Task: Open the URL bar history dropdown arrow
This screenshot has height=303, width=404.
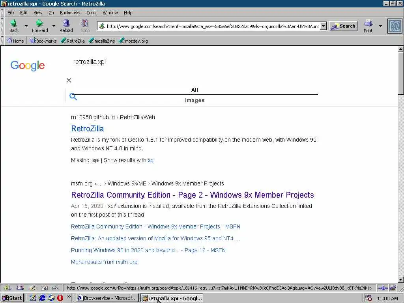Action: point(324,26)
